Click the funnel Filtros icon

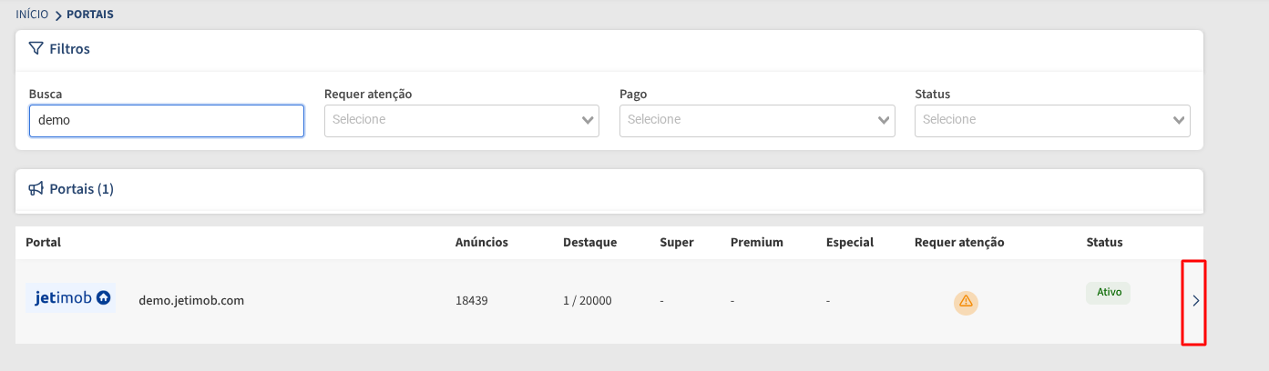click(x=36, y=48)
